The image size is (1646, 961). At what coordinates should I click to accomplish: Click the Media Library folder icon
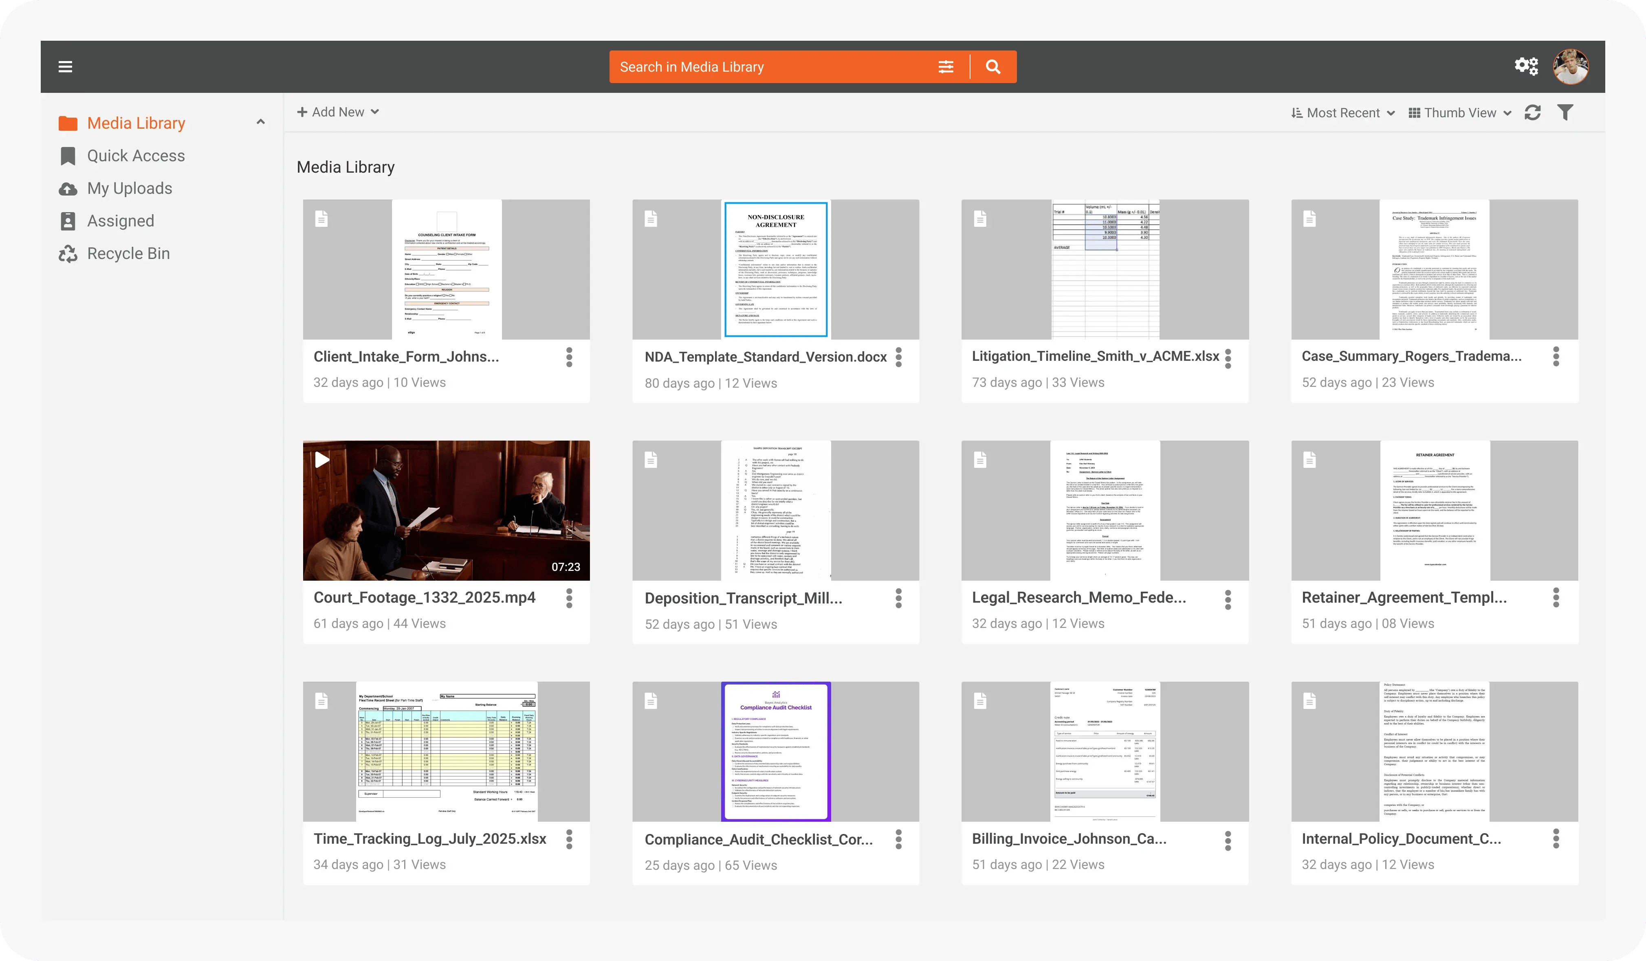[x=68, y=123]
